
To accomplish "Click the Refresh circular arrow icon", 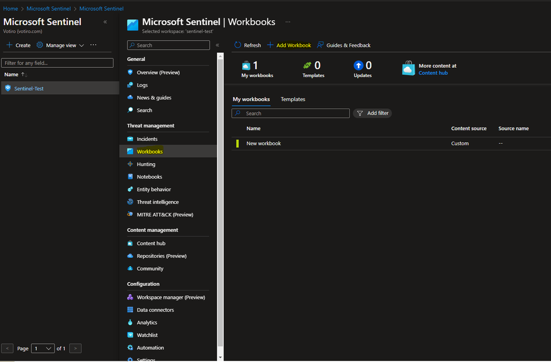I will point(238,45).
